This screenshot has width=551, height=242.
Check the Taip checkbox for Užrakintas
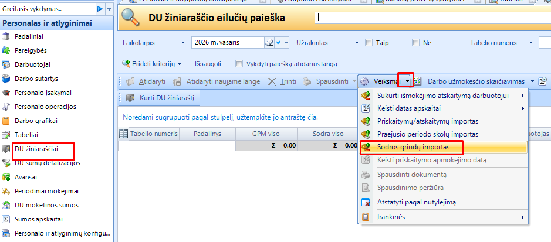[x=369, y=43]
